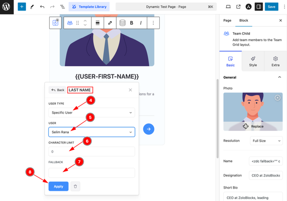Switch to the Style tab
Image resolution: width=287 pixels, height=201 pixels.
click(253, 61)
